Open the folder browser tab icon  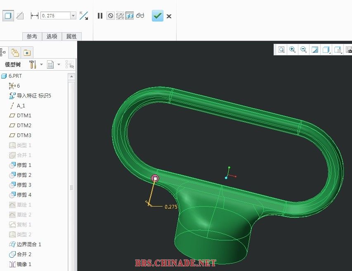click(15, 52)
